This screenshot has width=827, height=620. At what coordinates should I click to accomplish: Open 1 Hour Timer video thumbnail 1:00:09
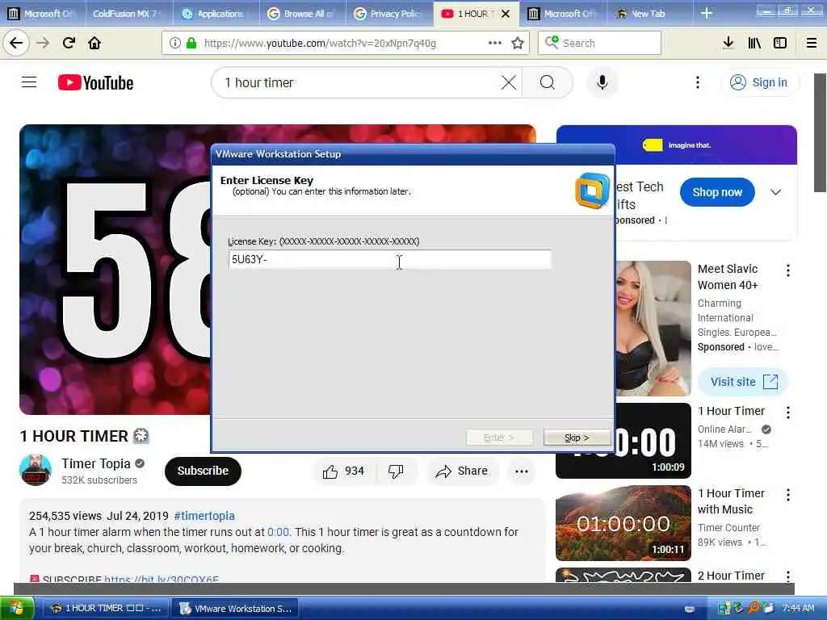(653, 441)
